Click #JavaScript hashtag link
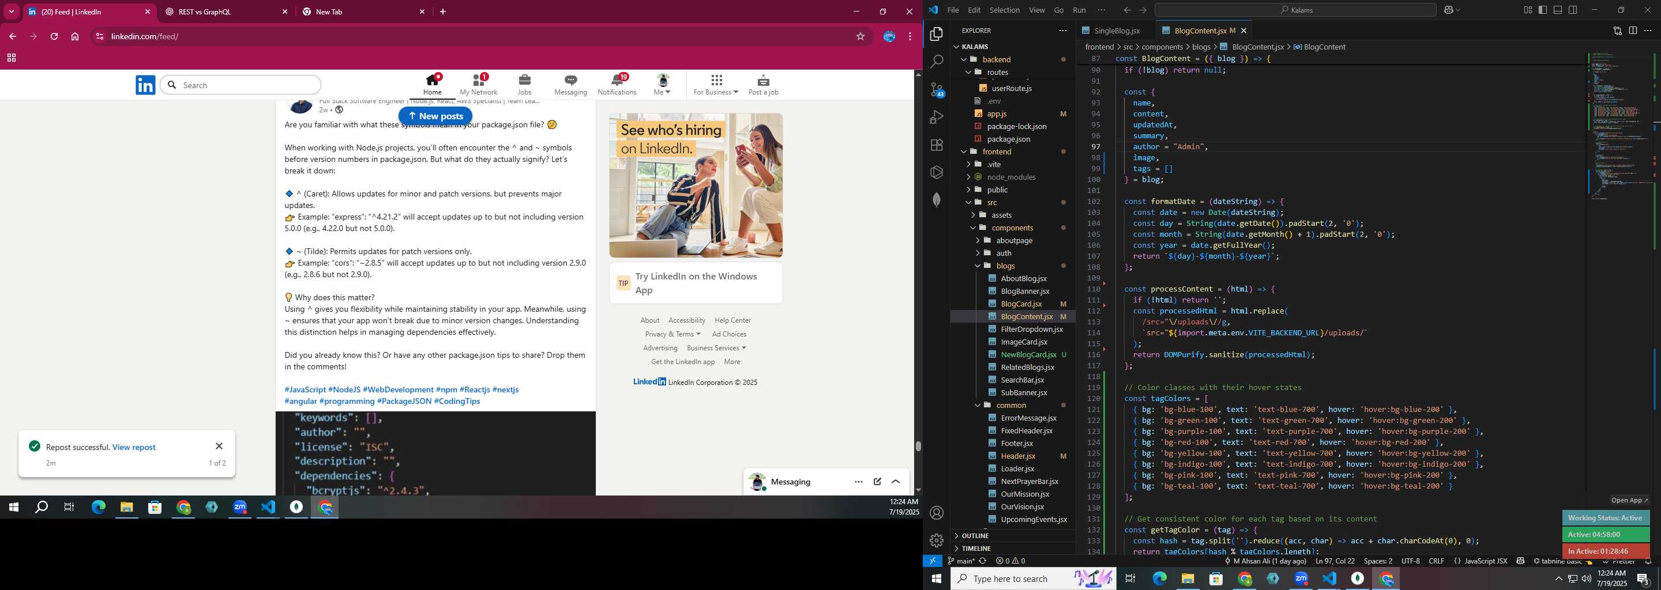1661x590 pixels. tap(305, 389)
